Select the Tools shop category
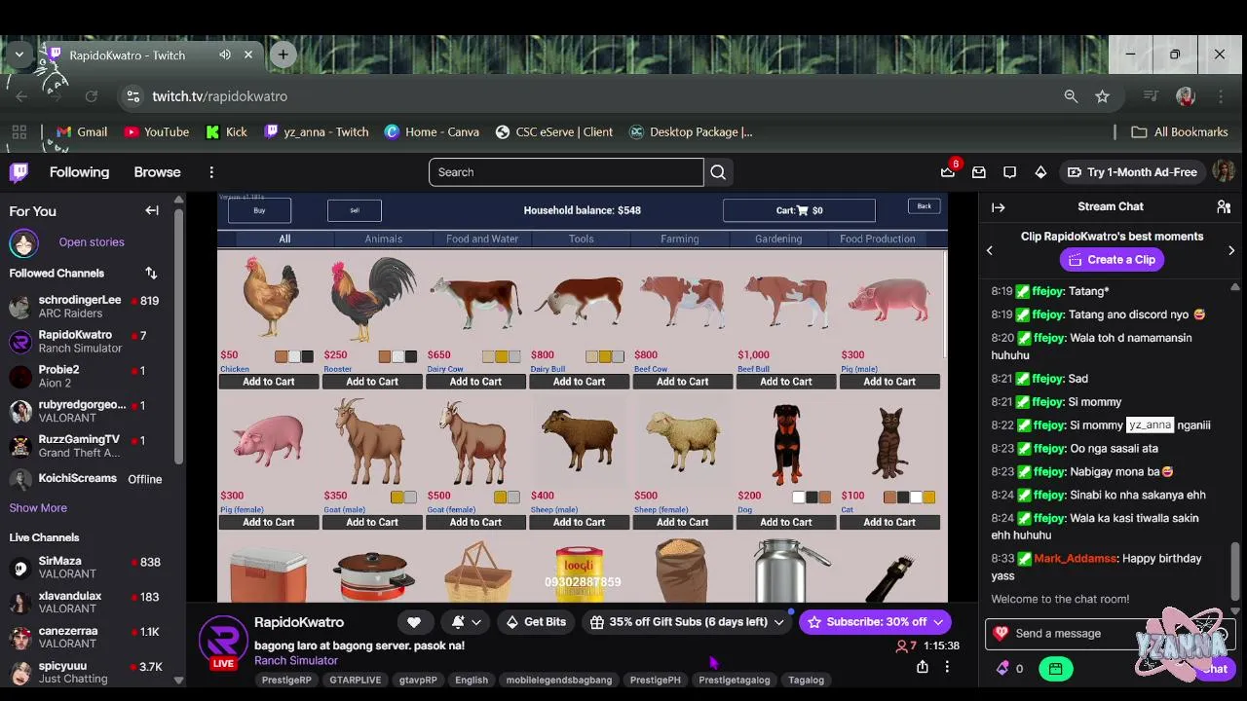This screenshot has width=1247, height=701. (581, 239)
